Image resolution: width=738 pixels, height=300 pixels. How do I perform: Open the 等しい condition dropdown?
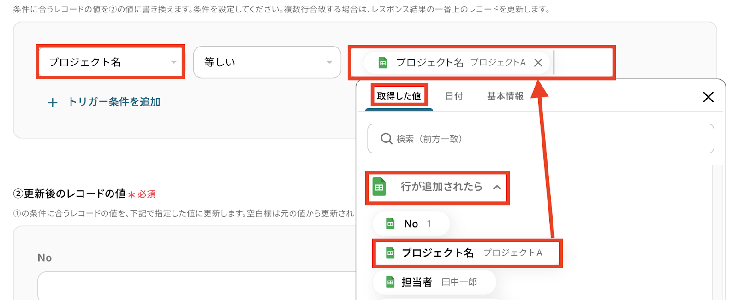tap(267, 62)
